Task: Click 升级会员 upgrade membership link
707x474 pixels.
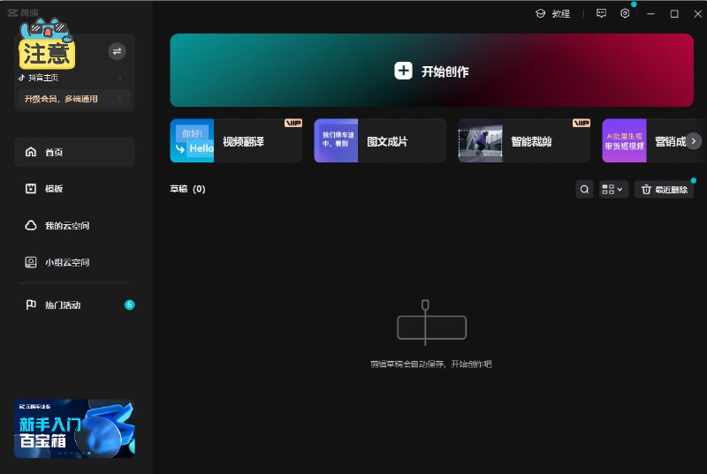Action: tap(71, 99)
